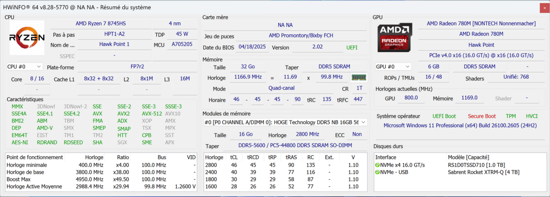550x197 pixels.
Task: Click the UEFI label in Carte mère
Action: pyautogui.click(x=352, y=48)
